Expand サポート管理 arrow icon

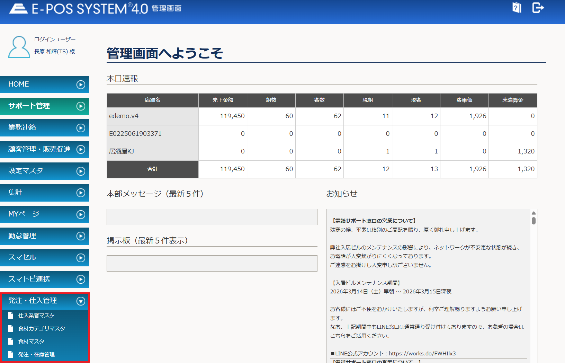tap(81, 106)
